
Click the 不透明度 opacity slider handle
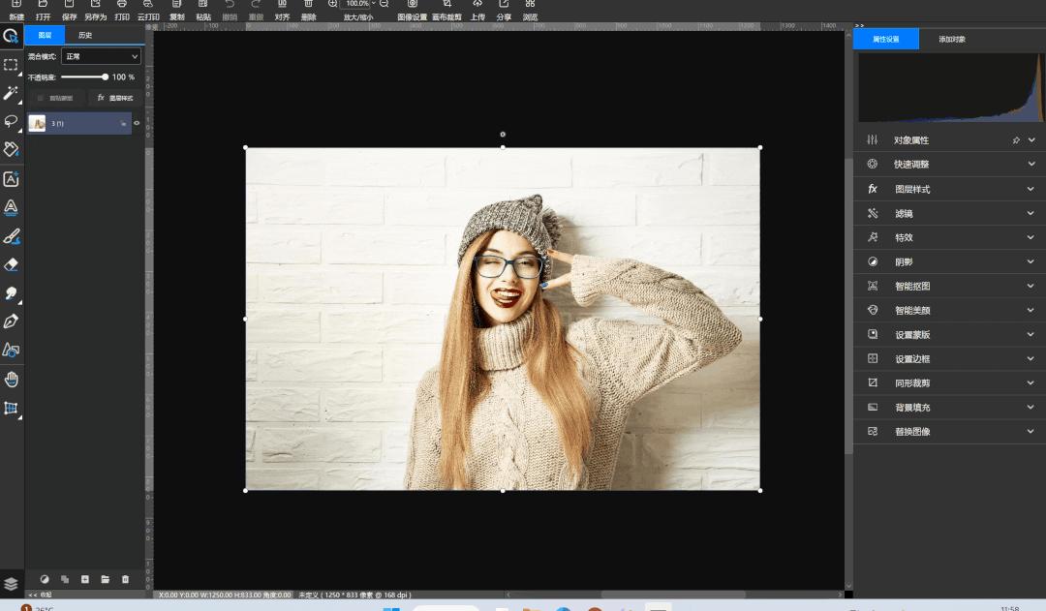point(106,76)
